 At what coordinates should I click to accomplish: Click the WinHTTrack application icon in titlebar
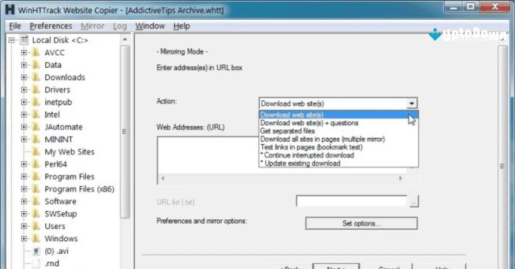click(9, 9)
